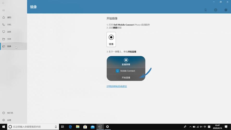Click the People icon in taskbar

185,127
